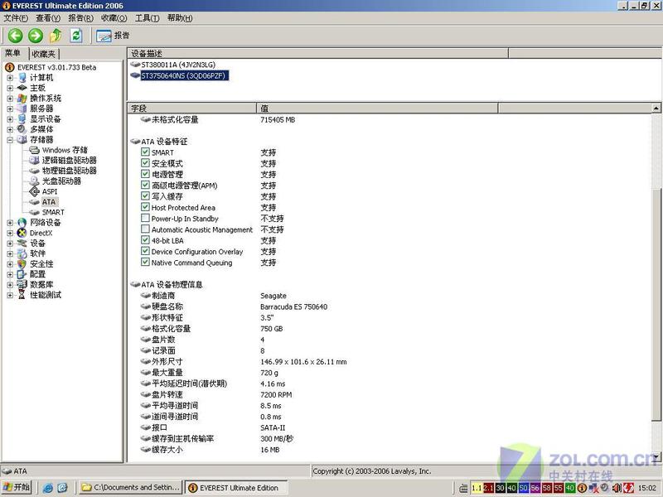Image resolution: width=663 pixels, height=497 pixels.
Task: Select the 计算机 tree icon
Action: (22, 77)
